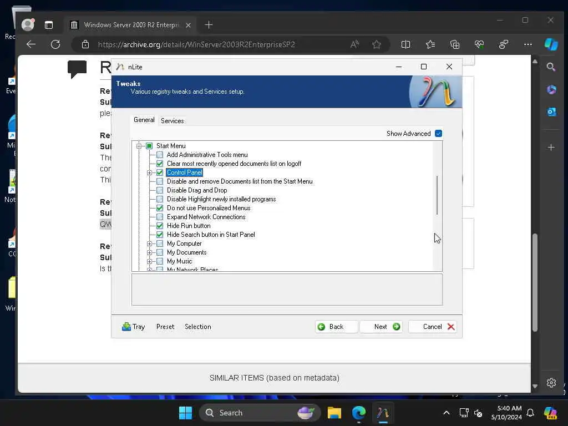Toggle the Start Menu group checkbox
Image resolution: width=568 pixels, height=426 pixels.
click(149, 146)
